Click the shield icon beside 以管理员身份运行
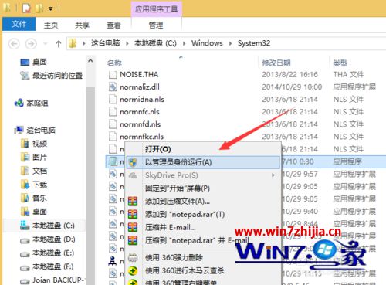 tap(133, 162)
